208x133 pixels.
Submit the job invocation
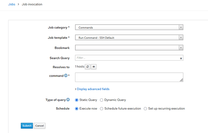click(x=27, y=125)
